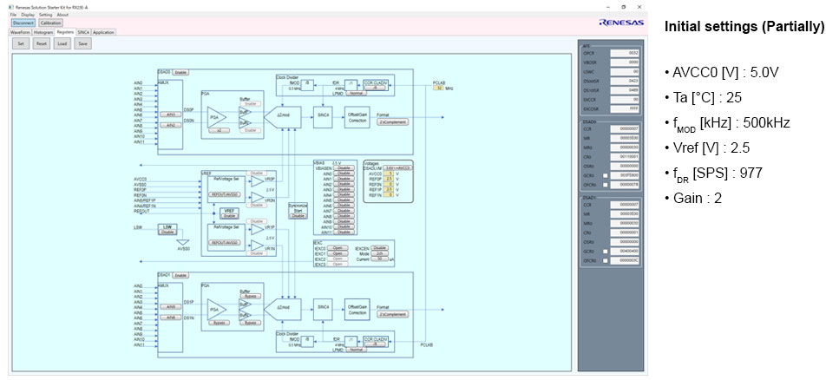Switch to the SINC4 tab
This screenshot has width=839, height=380.
point(83,32)
